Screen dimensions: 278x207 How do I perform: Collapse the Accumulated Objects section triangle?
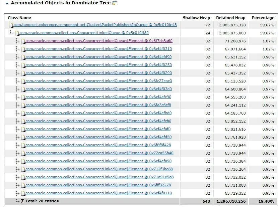tap(7, 3)
